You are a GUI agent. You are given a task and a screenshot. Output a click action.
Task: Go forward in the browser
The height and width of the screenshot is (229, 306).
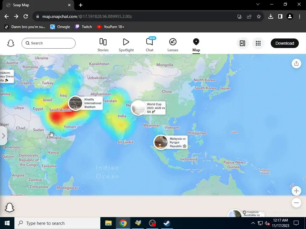point(16,16)
